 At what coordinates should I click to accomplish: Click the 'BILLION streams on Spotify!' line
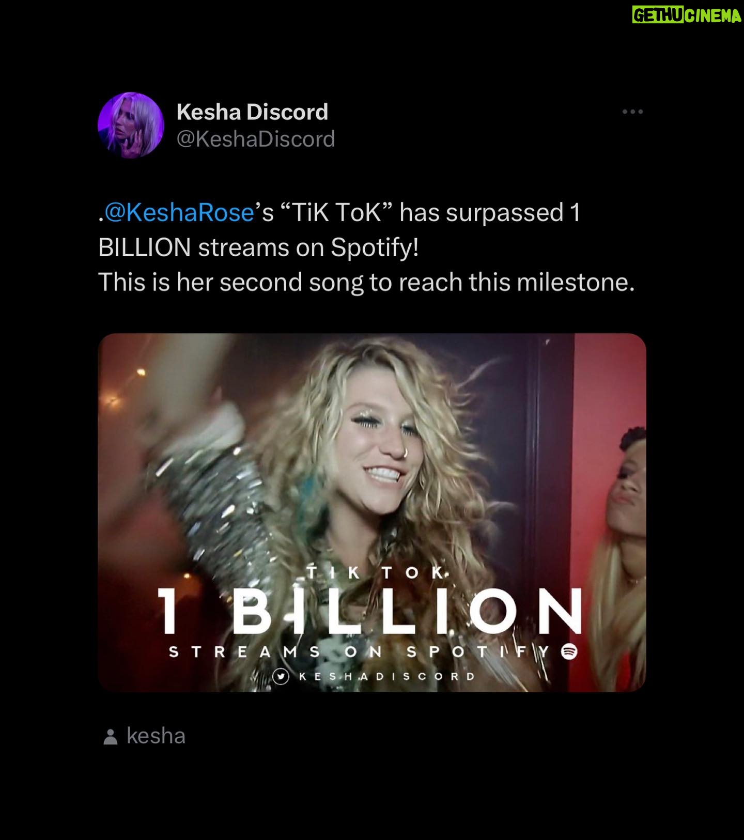pos(258,247)
